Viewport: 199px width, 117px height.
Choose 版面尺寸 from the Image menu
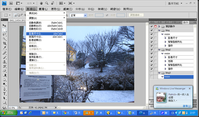point(46,37)
